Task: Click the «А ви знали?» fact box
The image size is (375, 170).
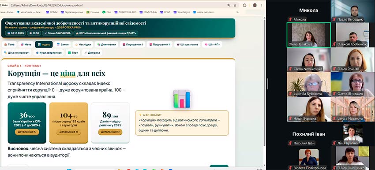Action: pyautogui.click(x=182, y=123)
